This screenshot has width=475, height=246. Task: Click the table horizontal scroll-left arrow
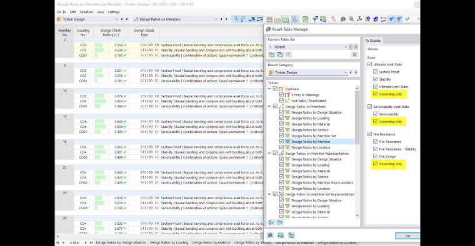[58, 236]
